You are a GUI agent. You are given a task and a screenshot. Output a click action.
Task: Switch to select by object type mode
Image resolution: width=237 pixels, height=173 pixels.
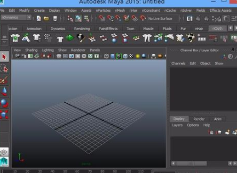point(78,18)
